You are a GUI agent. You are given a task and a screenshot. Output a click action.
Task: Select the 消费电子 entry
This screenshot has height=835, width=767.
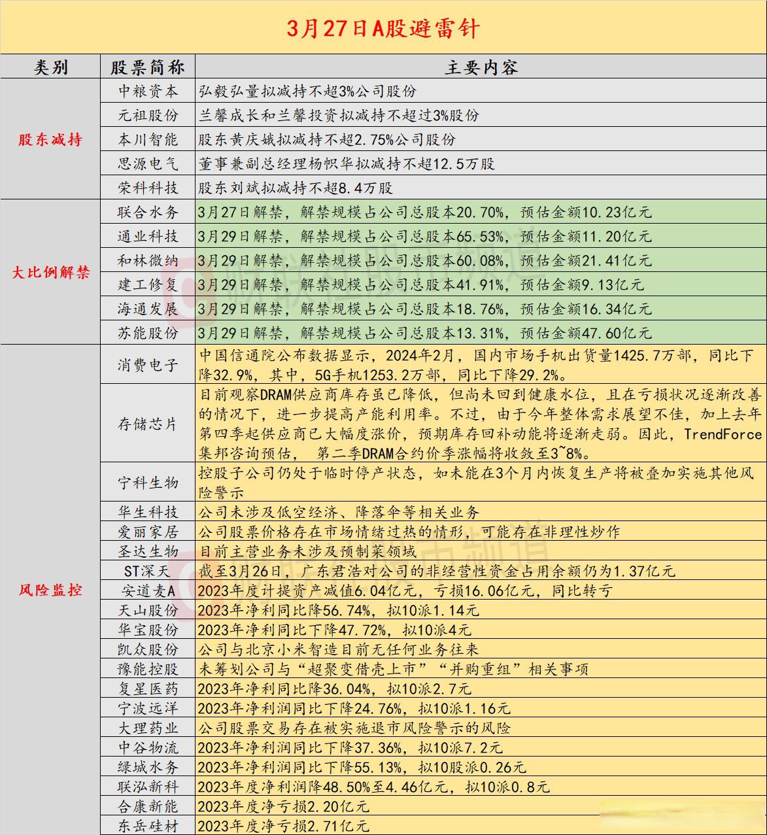(x=148, y=364)
